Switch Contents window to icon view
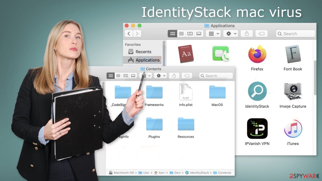 tap(111, 76)
